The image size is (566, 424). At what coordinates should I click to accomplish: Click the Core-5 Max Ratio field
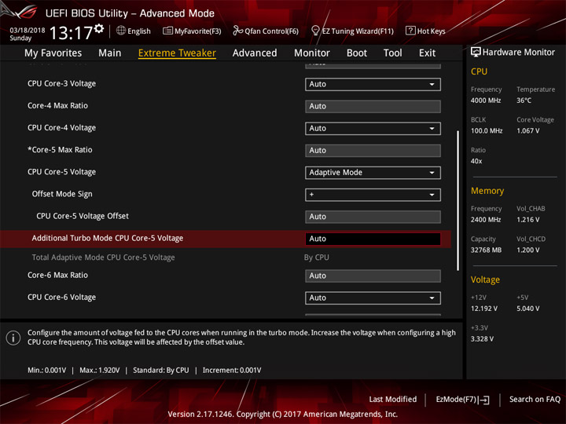click(x=373, y=151)
